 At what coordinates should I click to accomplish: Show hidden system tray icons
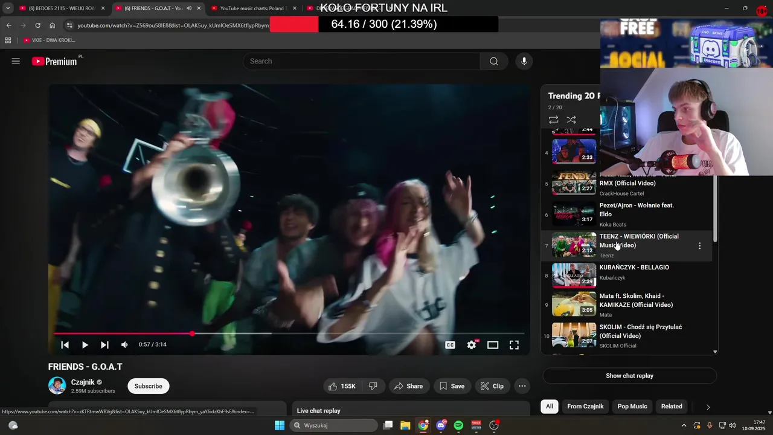[684, 425]
